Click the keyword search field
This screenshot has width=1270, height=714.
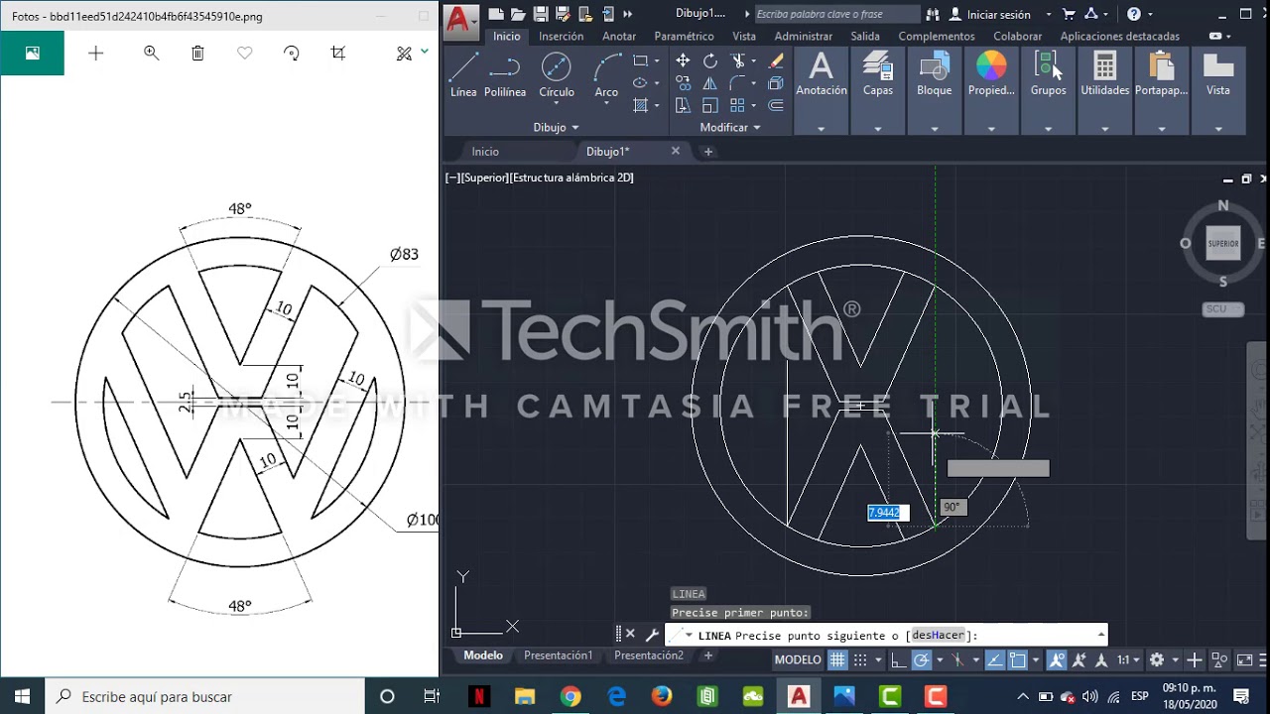click(836, 14)
